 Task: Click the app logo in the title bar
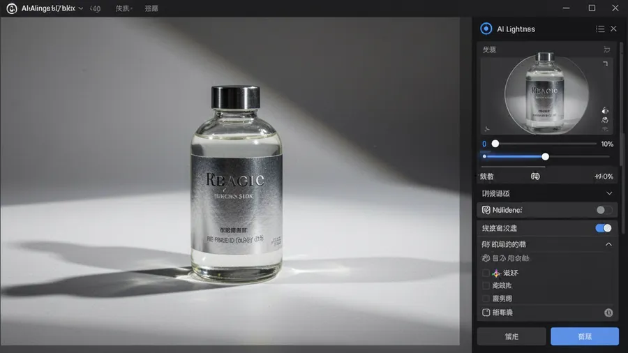pos(12,8)
